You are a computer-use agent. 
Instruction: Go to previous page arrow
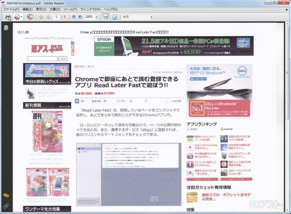pos(41,17)
